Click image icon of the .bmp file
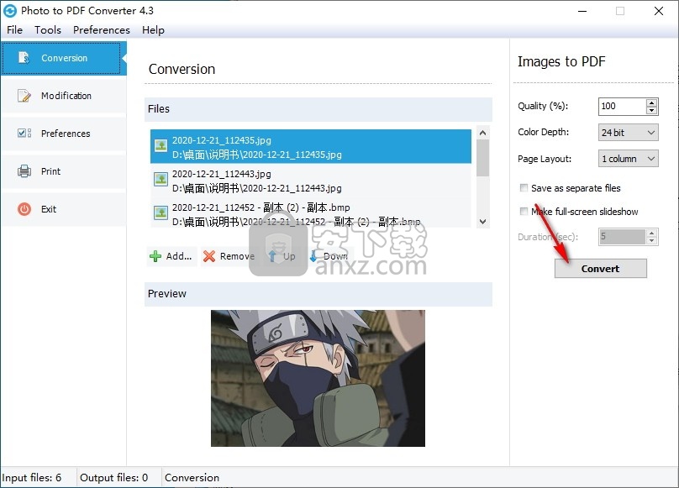Screen dimensions: 679x488 pos(161,213)
